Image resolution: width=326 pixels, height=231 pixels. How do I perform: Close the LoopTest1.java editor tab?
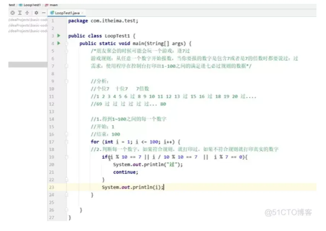(82, 13)
